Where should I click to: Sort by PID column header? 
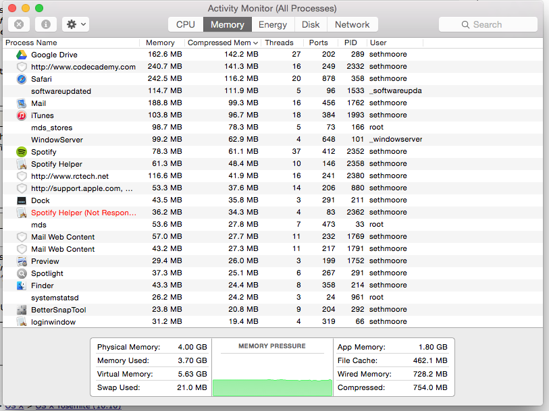[352, 43]
